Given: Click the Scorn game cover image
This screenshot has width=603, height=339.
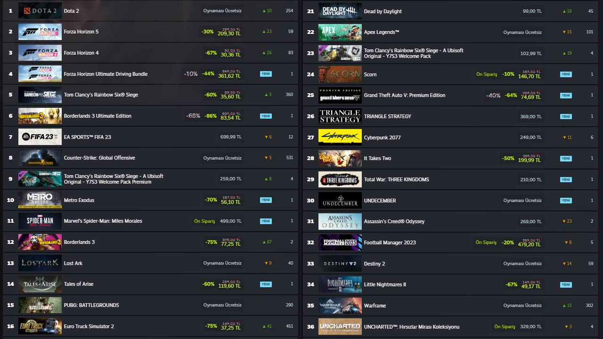Looking at the screenshot, I should pyautogui.click(x=340, y=74).
